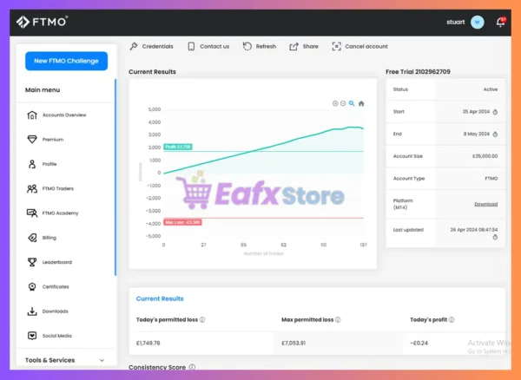Click the Downloads arrow icon
This screenshot has width=521, height=380.
click(x=32, y=311)
